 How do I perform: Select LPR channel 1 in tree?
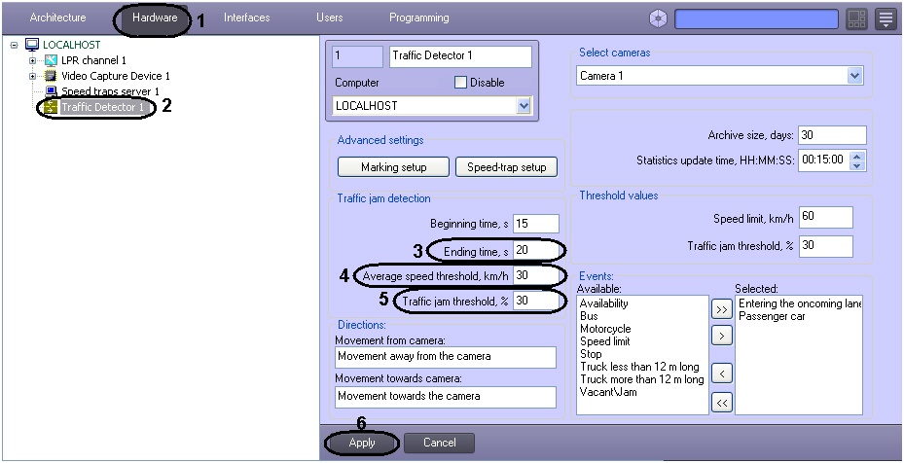tap(93, 60)
